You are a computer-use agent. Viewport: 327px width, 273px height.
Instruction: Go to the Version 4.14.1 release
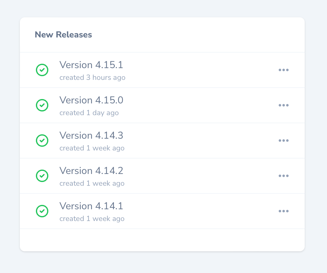(x=91, y=206)
